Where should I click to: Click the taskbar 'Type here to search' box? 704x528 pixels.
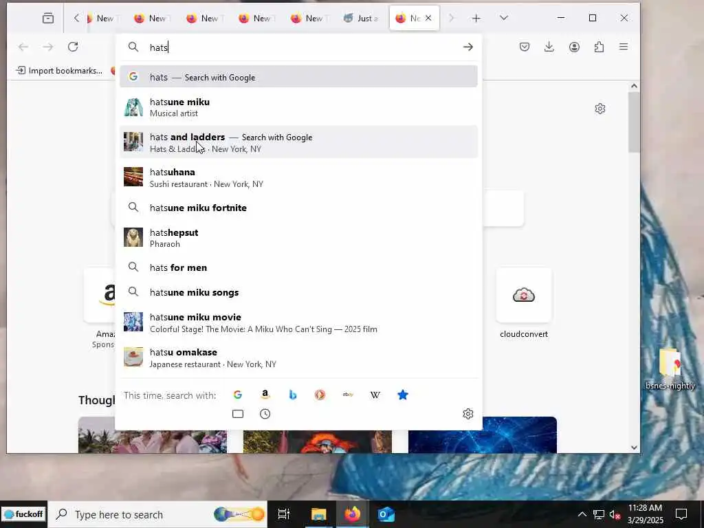[157, 514]
